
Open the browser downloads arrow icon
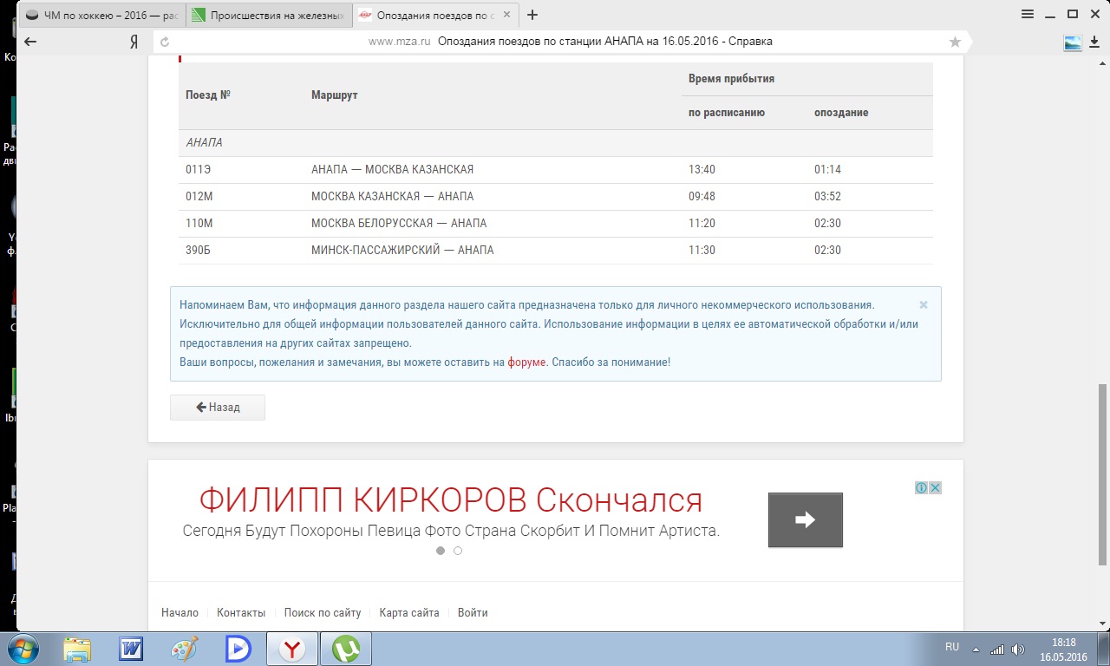click(1094, 42)
